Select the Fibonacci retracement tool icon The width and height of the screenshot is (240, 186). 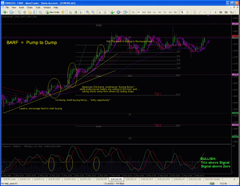pyautogui.click(x=194, y=12)
